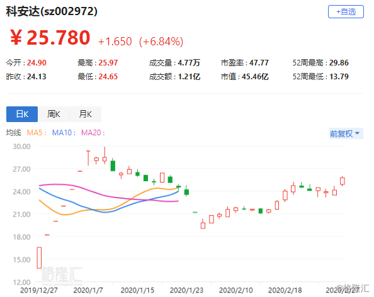Click the 18.00 price axis label

[x=21, y=237]
